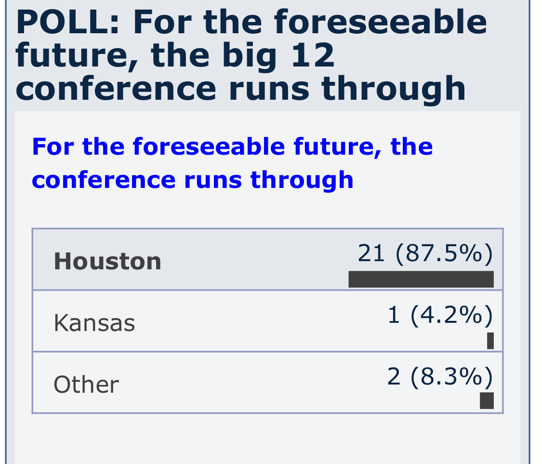Click the small Kansas result bar
Screen dimensions: 542x464
tap(490, 341)
